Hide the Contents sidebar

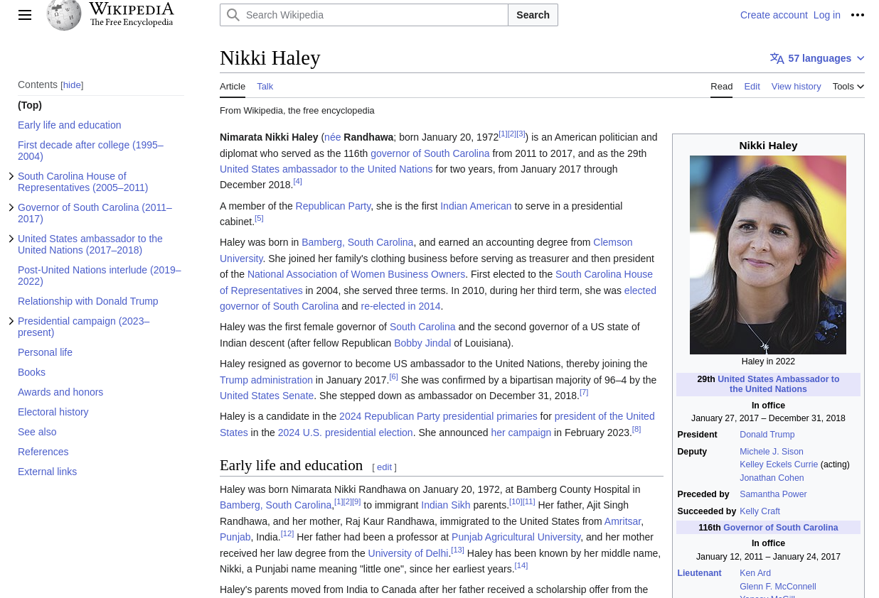point(72,85)
